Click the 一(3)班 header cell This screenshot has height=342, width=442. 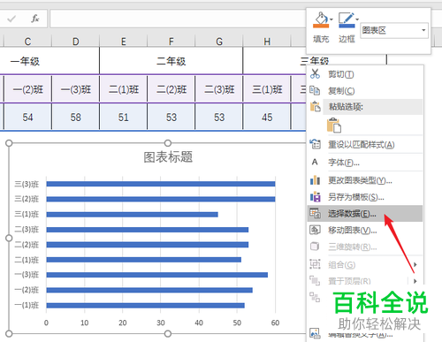coord(76,89)
